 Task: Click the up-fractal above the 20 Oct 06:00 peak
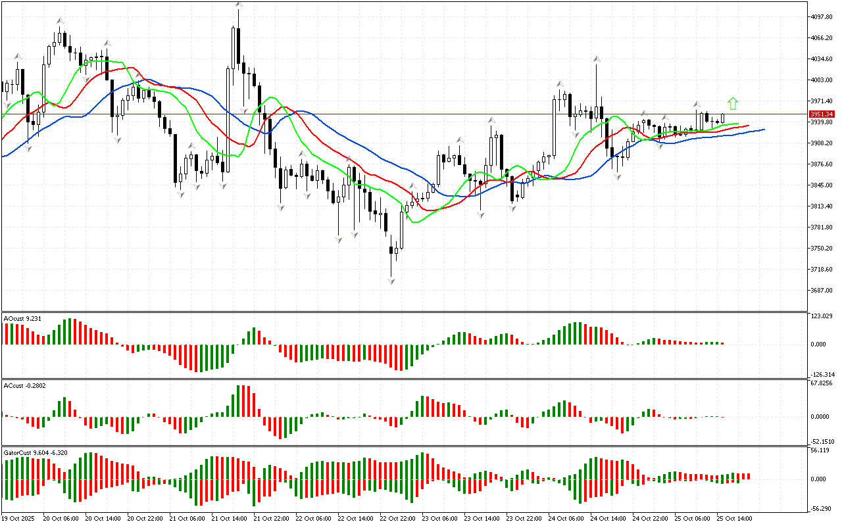(60, 21)
